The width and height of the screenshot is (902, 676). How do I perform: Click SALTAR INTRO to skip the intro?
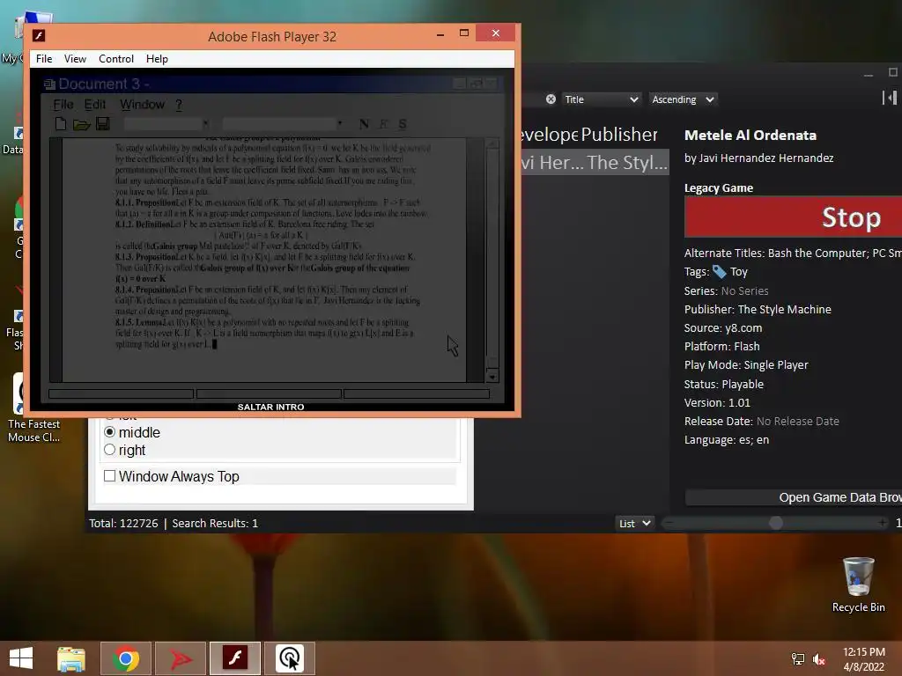pos(271,407)
